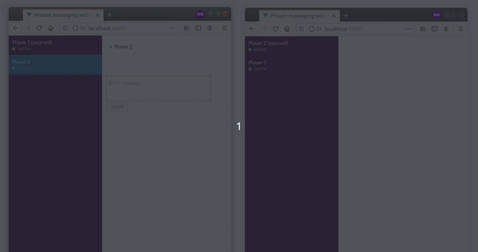Screen dimensions: 478x252
Task: Open page actions ellipsis in left address bar
Action: point(172,28)
